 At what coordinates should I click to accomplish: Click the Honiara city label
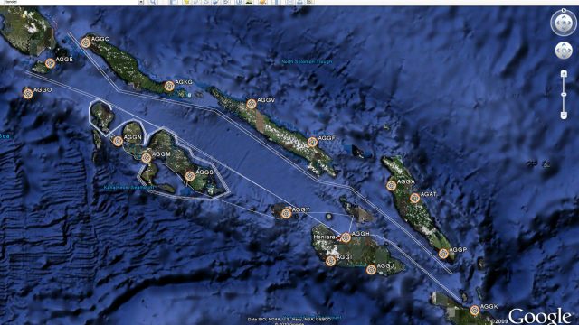(324, 237)
